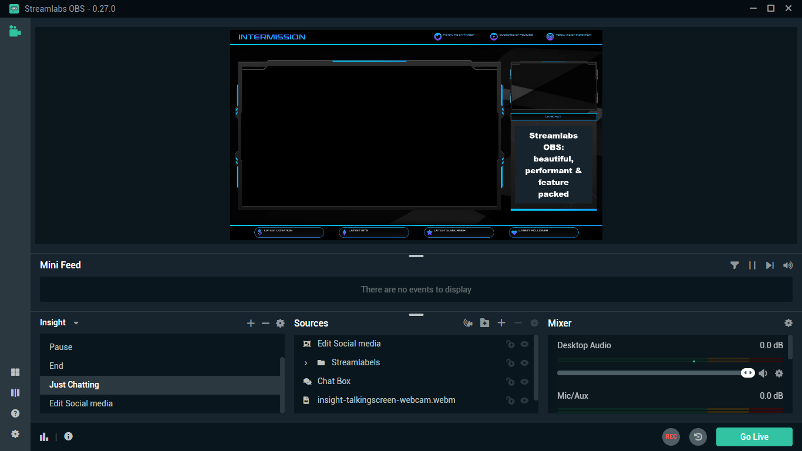Start the replay buffer button
Viewport: 802px width, 451px height.
[x=698, y=437]
